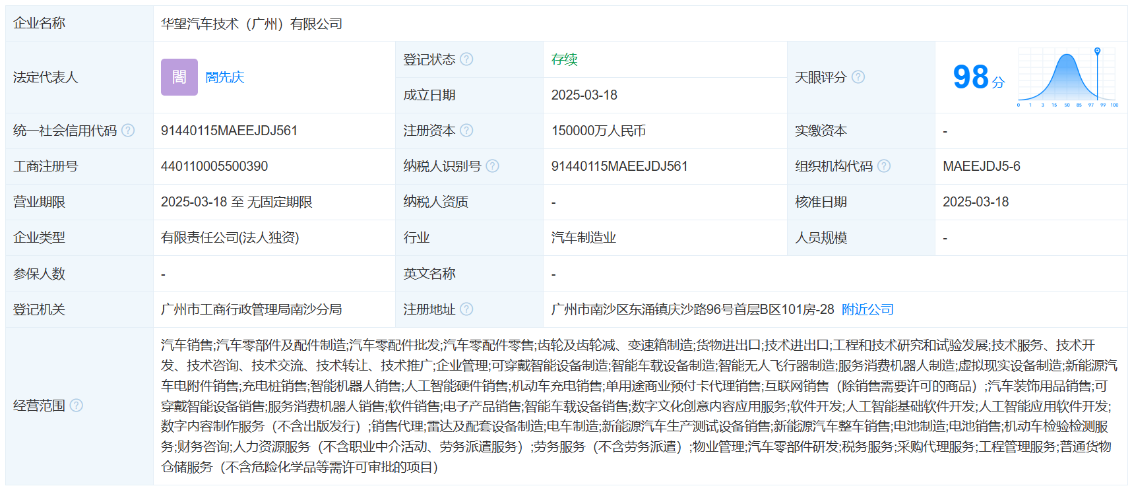Click registration number 440110005500390

[x=214, y=166]
